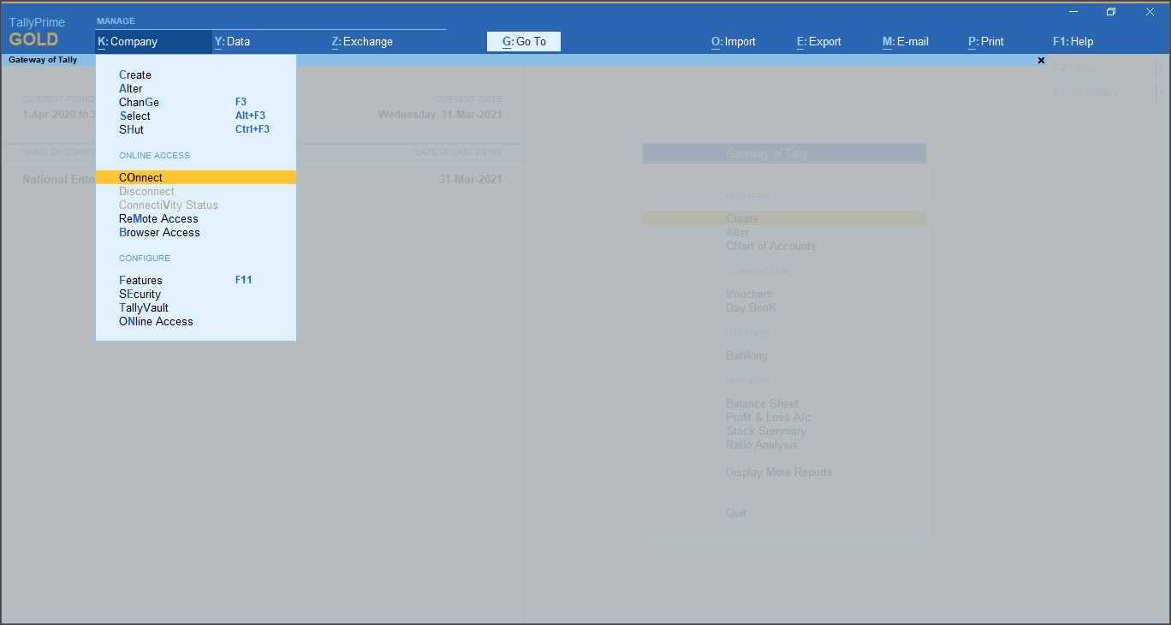Open the Y: Data menu
Screen dimensions: 1171x625
pos(233,41)
